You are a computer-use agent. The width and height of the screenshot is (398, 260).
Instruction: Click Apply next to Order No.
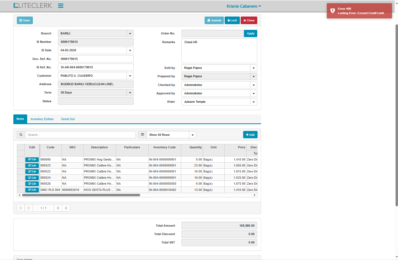point(250,34)
